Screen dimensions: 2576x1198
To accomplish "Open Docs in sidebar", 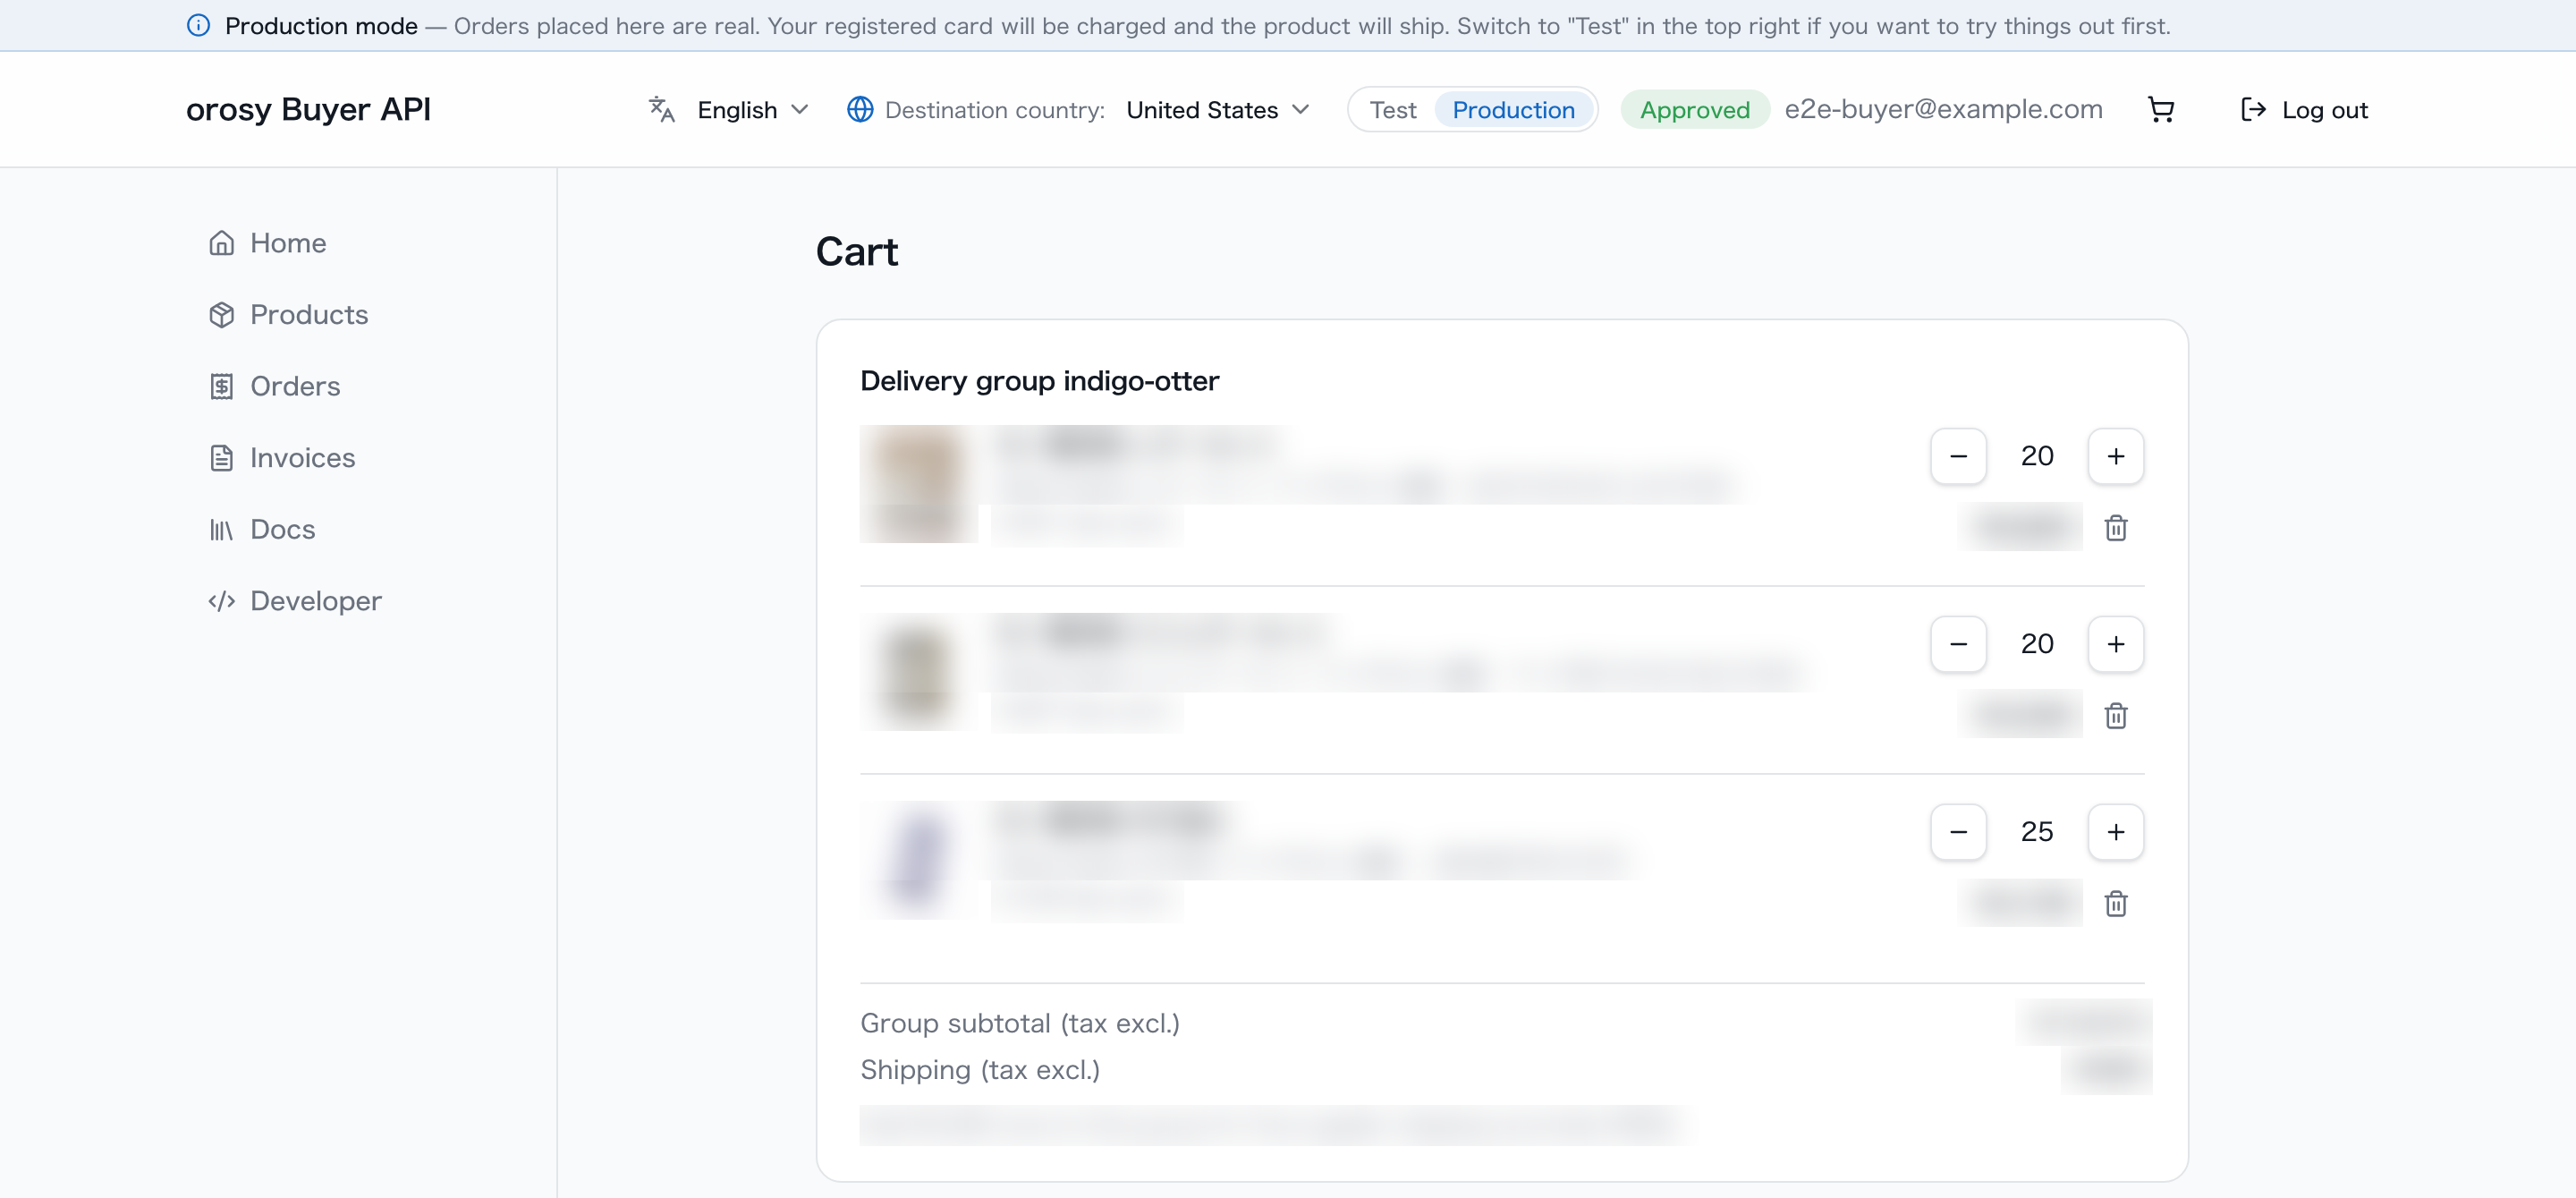I will click(261, 529).
